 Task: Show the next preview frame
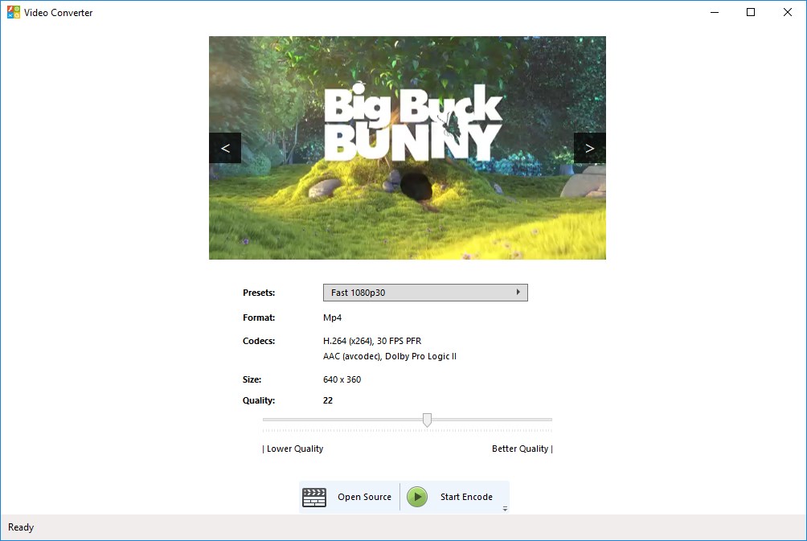tap(590, 148)
